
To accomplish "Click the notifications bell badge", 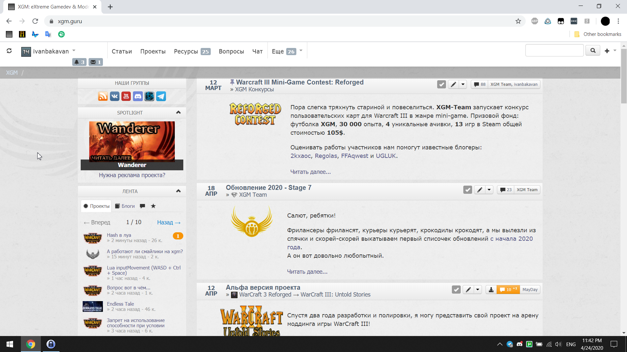I will [79, 62].
